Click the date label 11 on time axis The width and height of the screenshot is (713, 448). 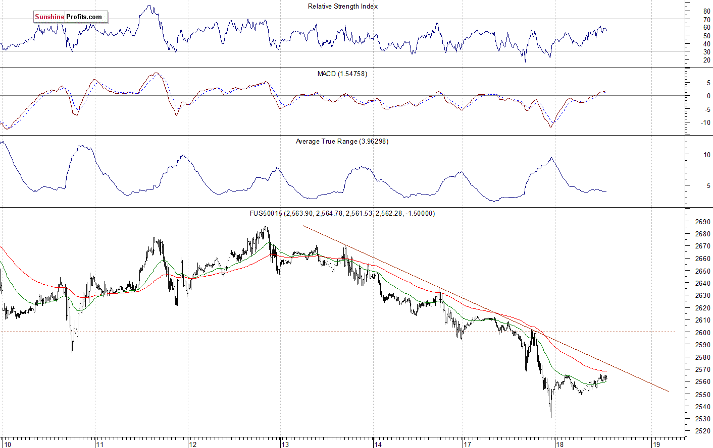[x=99, y=444]
